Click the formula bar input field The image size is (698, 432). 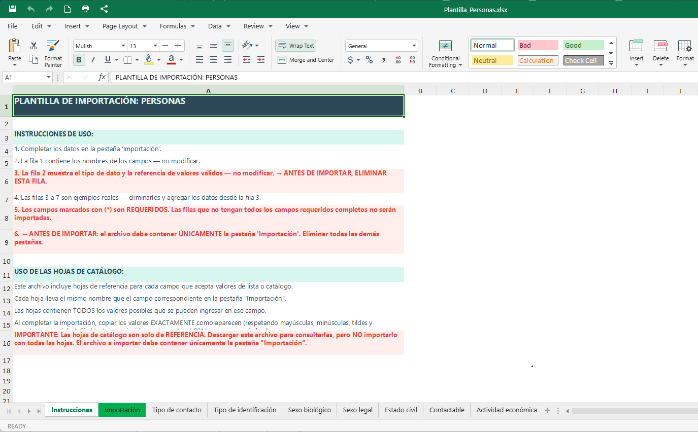coord(404,77)
